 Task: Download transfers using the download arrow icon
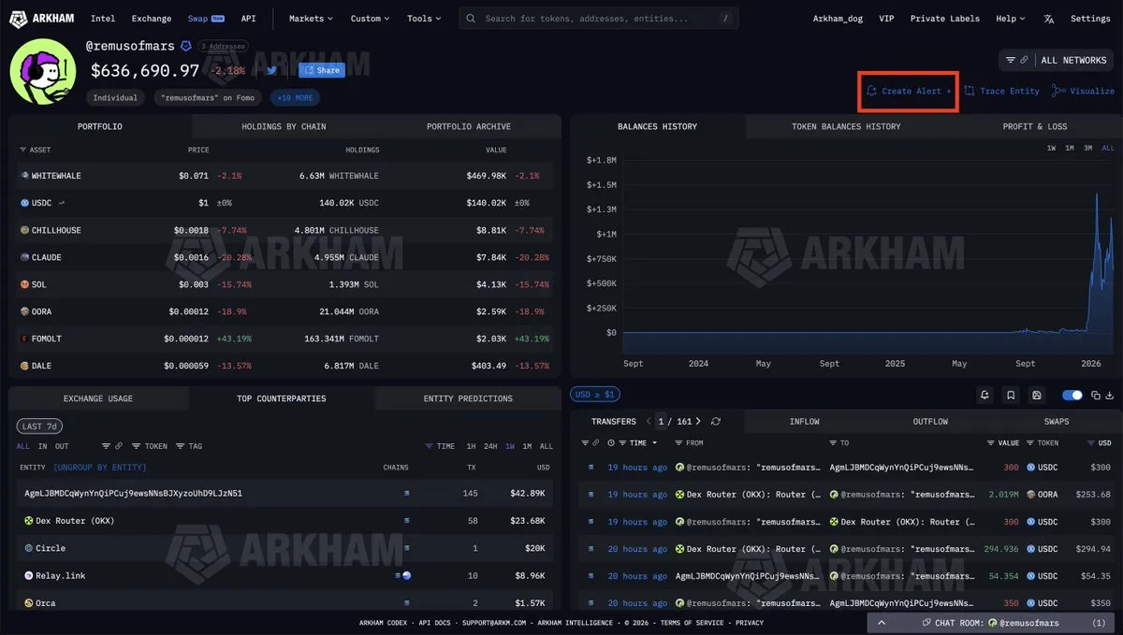click(1110, 396)
